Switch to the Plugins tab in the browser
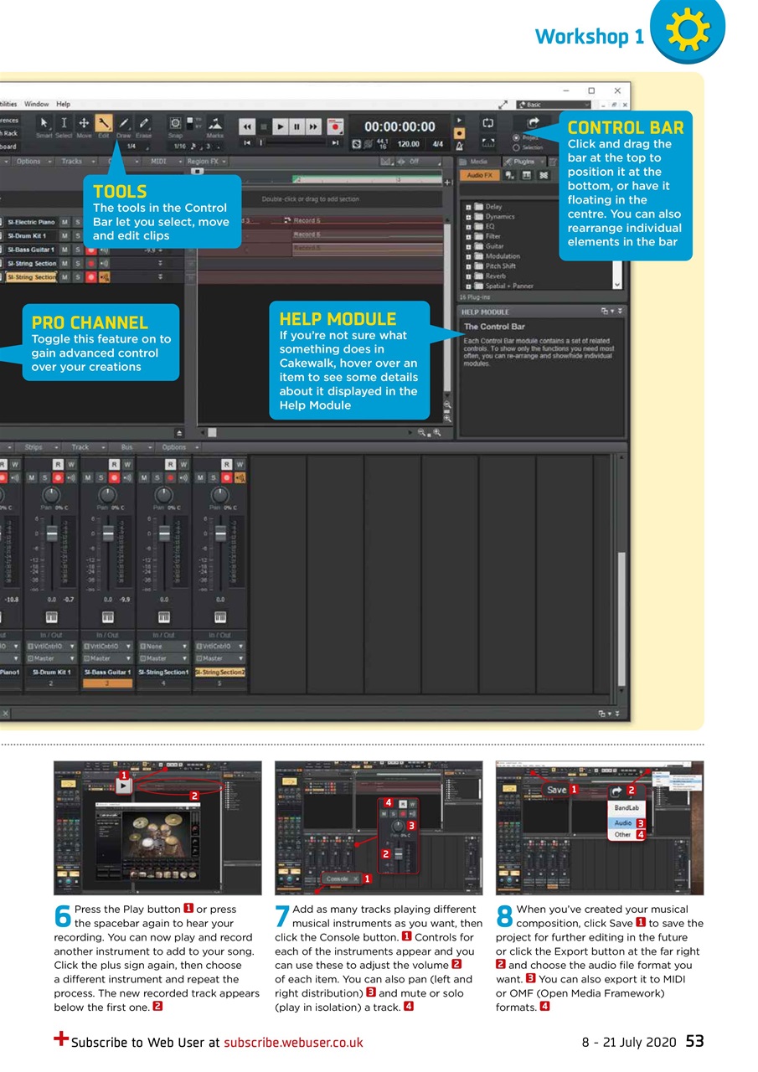758x1072 pixels. click(x=522, y=160)
